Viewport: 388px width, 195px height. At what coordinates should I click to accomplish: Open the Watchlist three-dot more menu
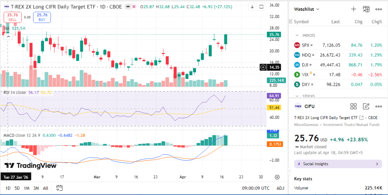pos(379,9)
